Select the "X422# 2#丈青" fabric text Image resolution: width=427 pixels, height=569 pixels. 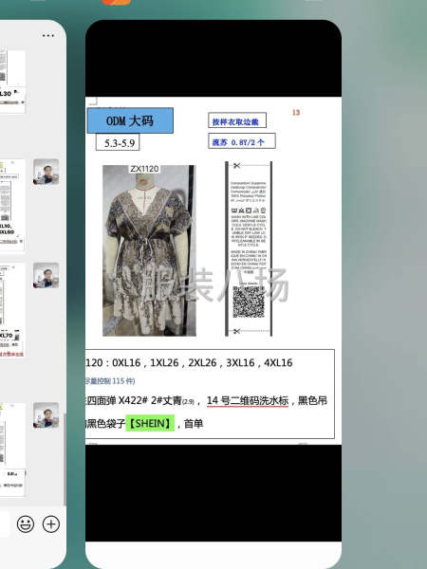(150, 400)
